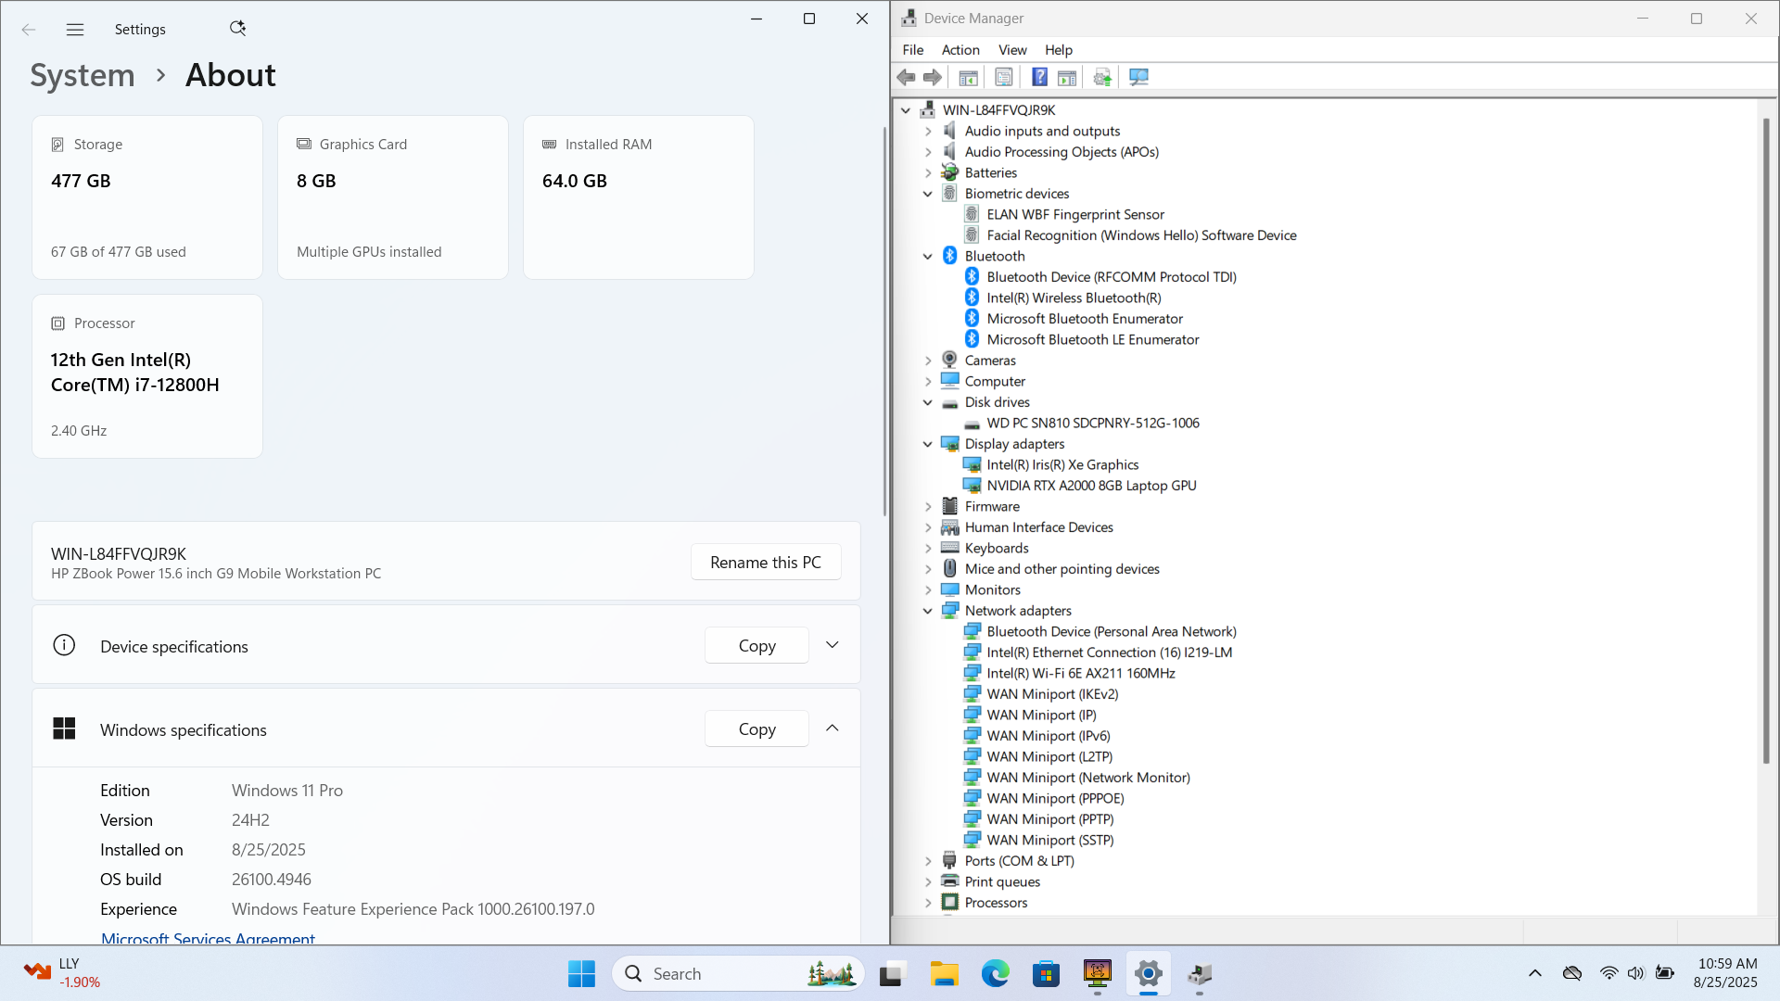1780x1001 pixels.
Task: Open the LLY stock widget on taskbar
Action: (x=61, y=973)
